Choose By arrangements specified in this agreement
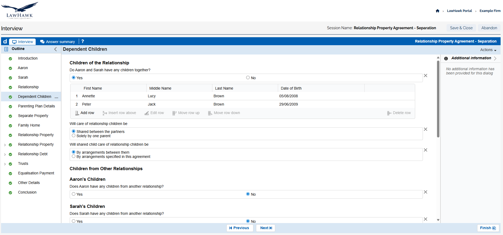Viewport: 503px width, 235px height. pyautogui.click(x=74, y=156)
